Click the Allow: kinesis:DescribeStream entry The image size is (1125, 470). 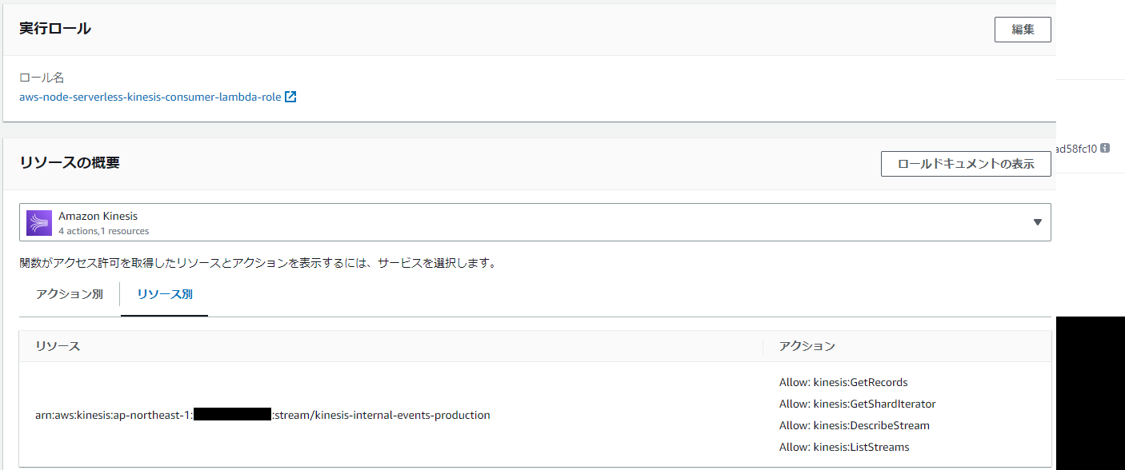[x=855, y=425]
